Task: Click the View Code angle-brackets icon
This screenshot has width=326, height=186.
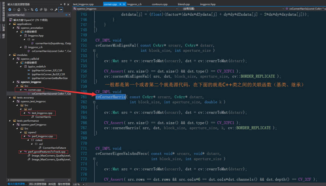Action: pyautogui.click(x=51, y=10)
